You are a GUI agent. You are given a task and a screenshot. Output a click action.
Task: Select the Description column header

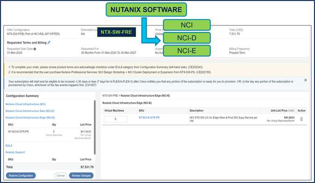[196, 111]
